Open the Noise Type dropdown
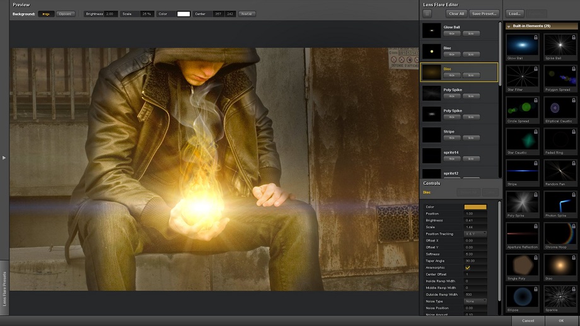The width and height of the screenshot is (580, 326). point(475,301)
